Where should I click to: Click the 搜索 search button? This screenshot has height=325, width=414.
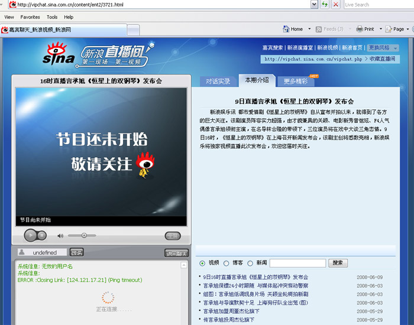pos(338,263)
